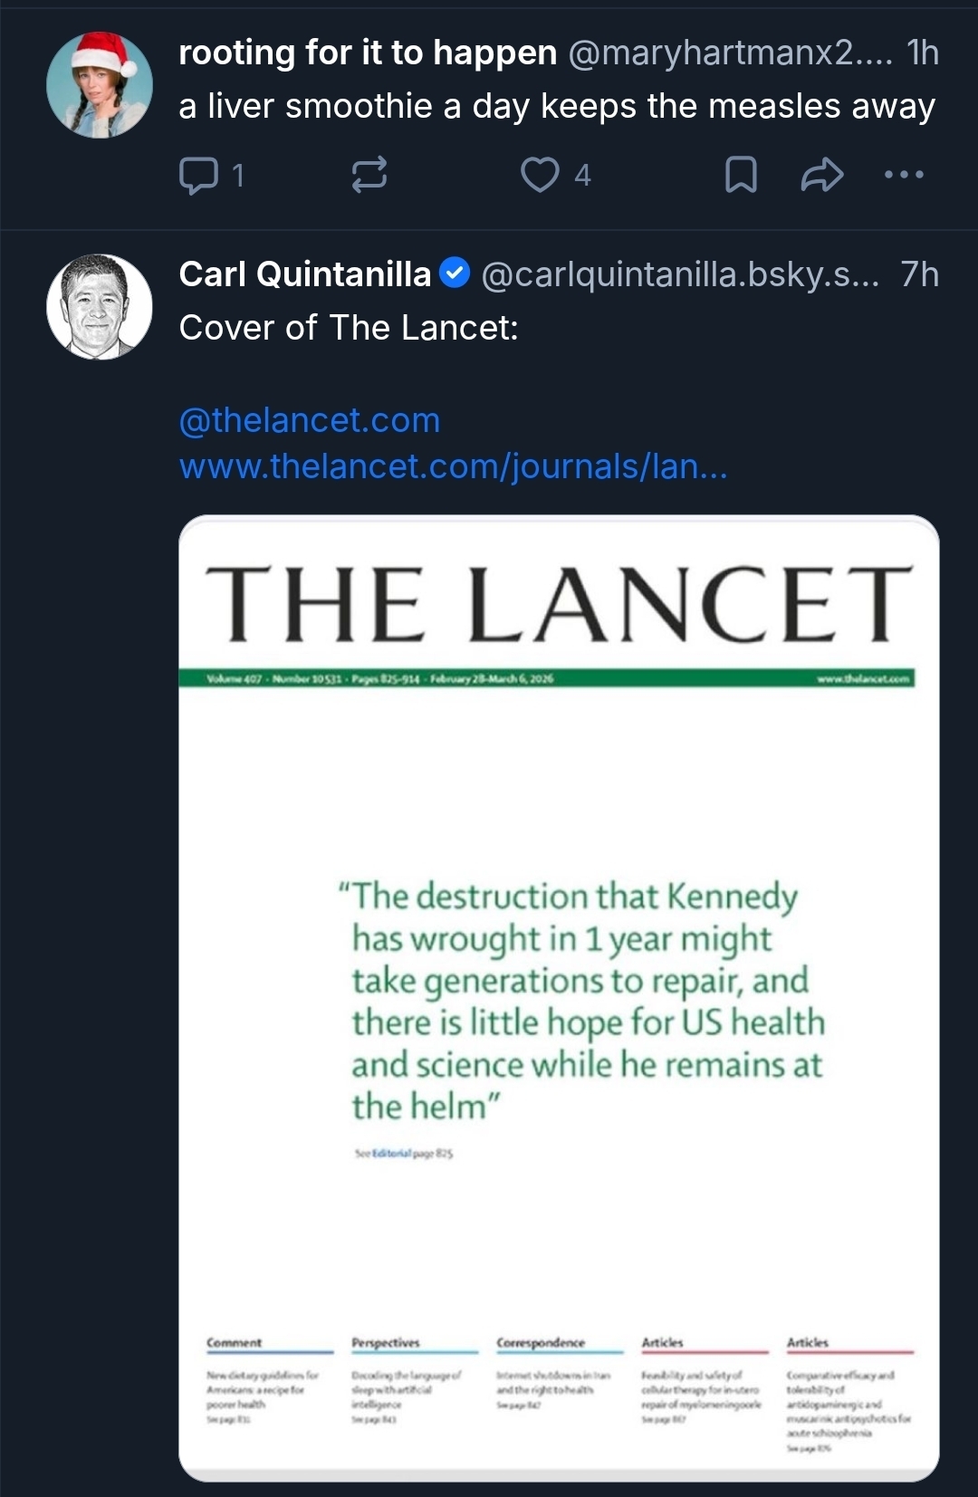This screenshot has height=1497, width=978.
Task: Reply to the liver smoothie post
Action: 199,175
